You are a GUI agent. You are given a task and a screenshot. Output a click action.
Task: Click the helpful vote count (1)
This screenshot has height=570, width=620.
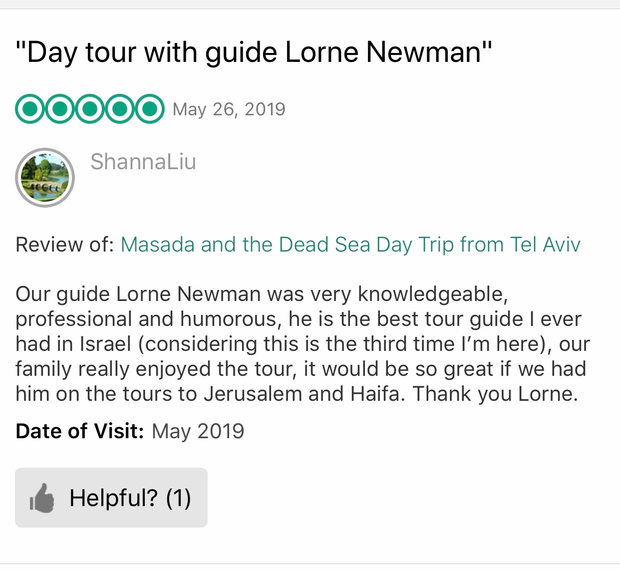click(x=178, y=498)
